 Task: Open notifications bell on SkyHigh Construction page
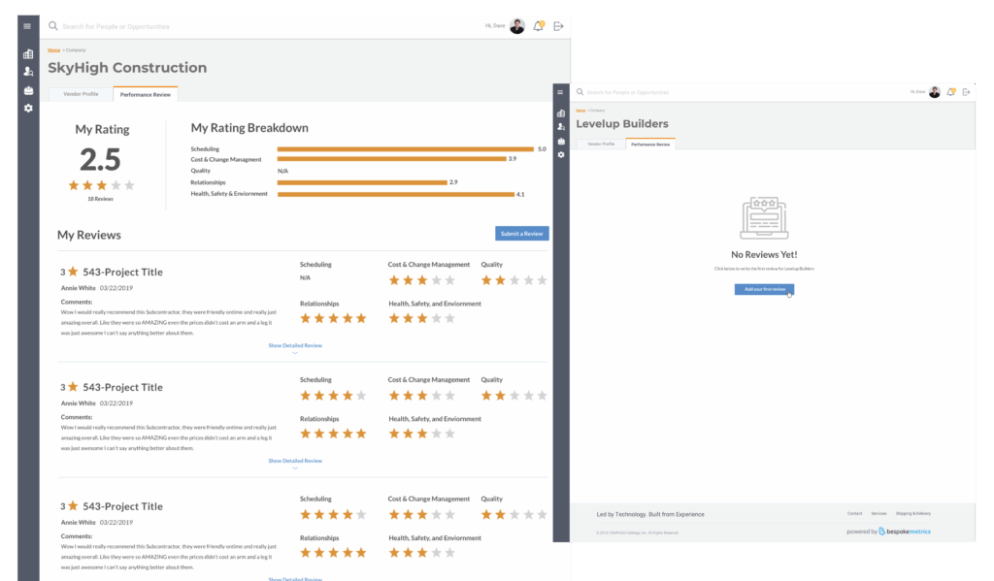click(x=539, y=26)
